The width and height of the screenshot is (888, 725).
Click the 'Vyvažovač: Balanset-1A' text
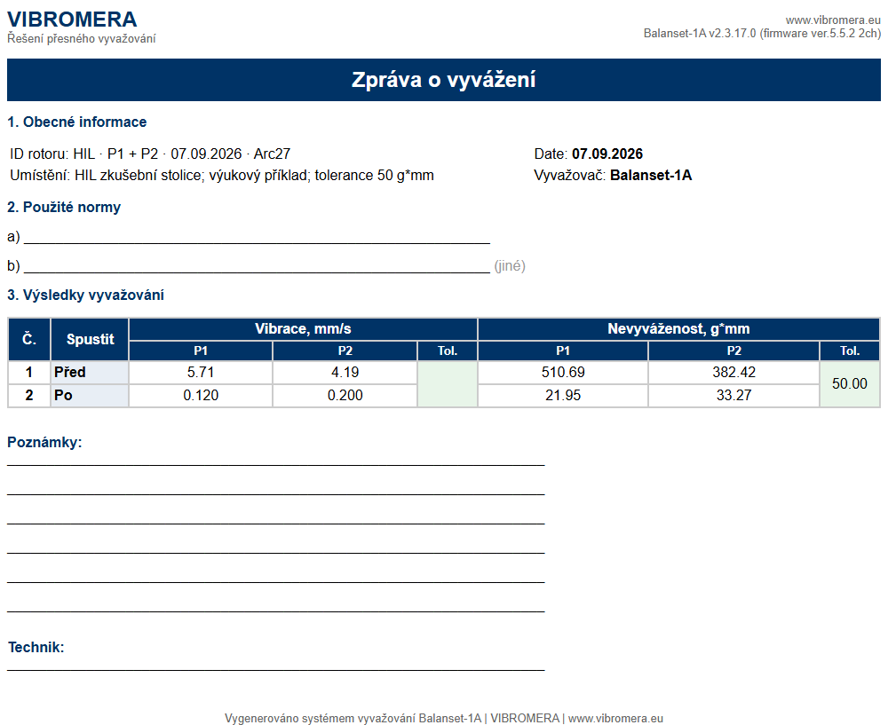613,176
